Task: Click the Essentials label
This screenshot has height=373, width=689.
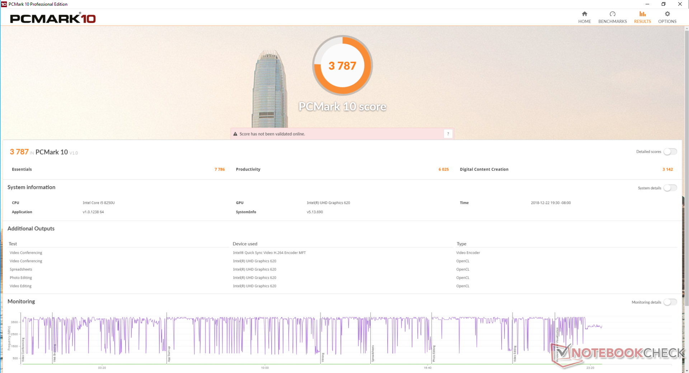Action: [x=22, y=169]
